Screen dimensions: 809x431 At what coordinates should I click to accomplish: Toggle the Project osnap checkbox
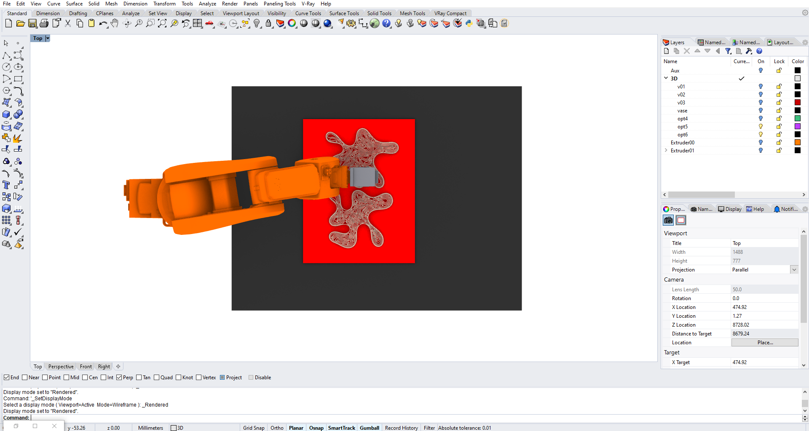pyautogui.click(x=222, y=378)
